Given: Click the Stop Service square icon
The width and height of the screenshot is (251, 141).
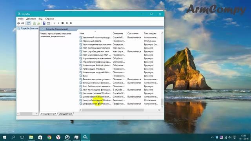Looking at the screenshot, I should click(x=63, y=23).
